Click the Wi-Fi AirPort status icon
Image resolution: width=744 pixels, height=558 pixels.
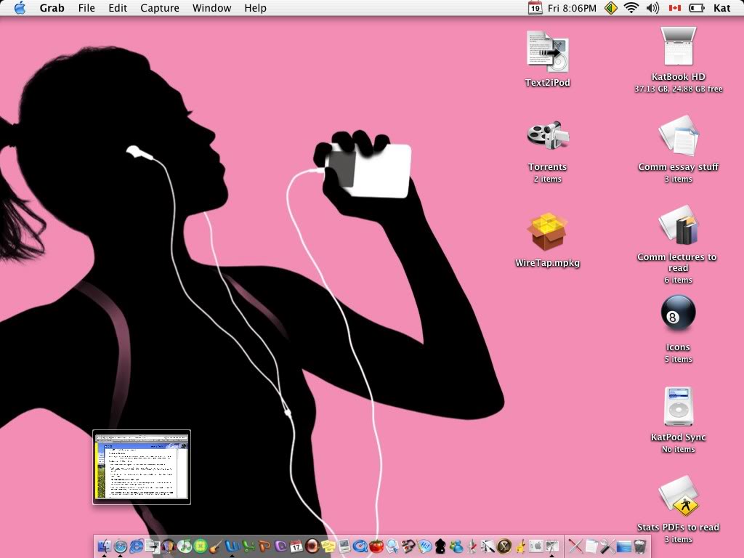point(631,8)
